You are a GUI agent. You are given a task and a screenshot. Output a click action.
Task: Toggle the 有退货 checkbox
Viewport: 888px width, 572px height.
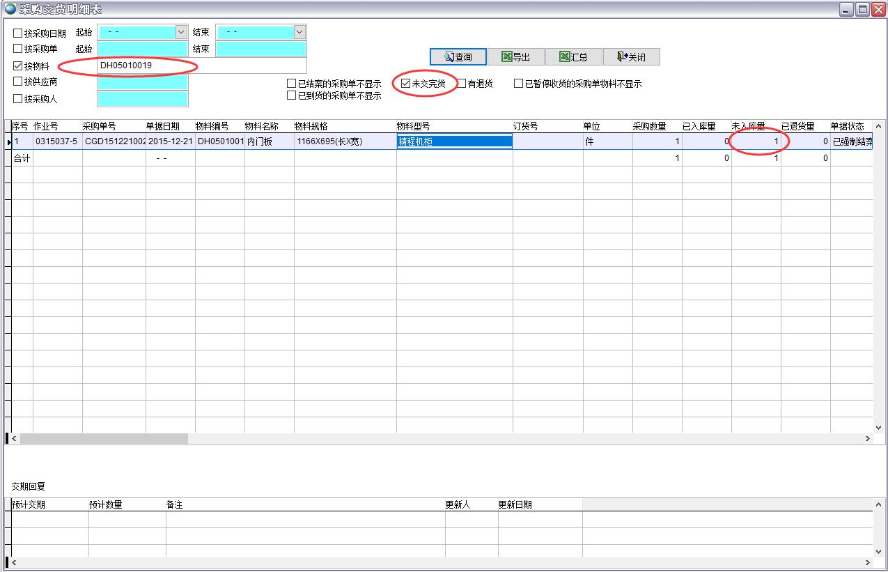(462, 84)
